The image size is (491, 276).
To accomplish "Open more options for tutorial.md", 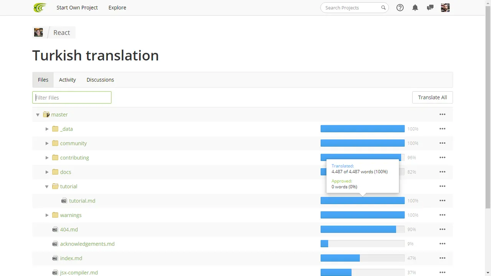I will pyautogui.click(x=442, y=201).
